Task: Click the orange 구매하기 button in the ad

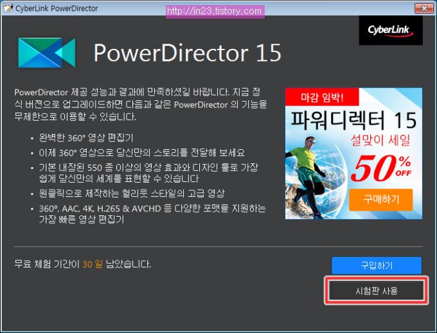Action: tap(380, 199)
